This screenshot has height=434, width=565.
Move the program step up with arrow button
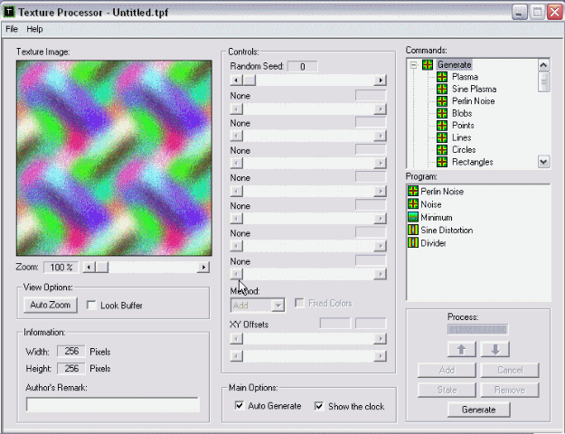pyautogui.click(x=461, y=349)
